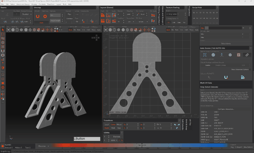Choose the Mosaic auto-seam algorithm icon
The width and height of the screenshot is (254, 153).
pyautogui.click(x=213, y=55)
